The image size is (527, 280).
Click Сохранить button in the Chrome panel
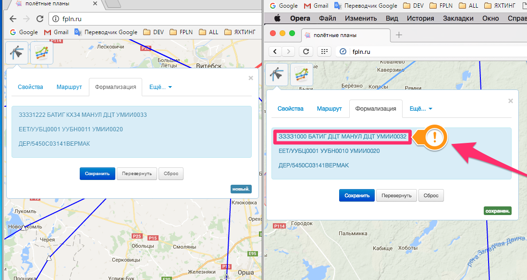pos(97,174)
